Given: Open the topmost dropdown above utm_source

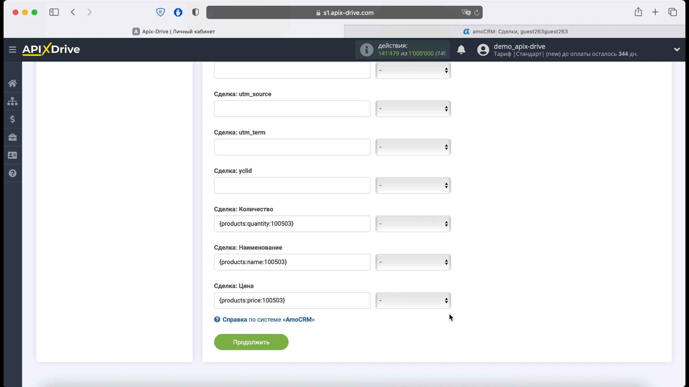Looking at the screenshot, I should click(413, 70).
